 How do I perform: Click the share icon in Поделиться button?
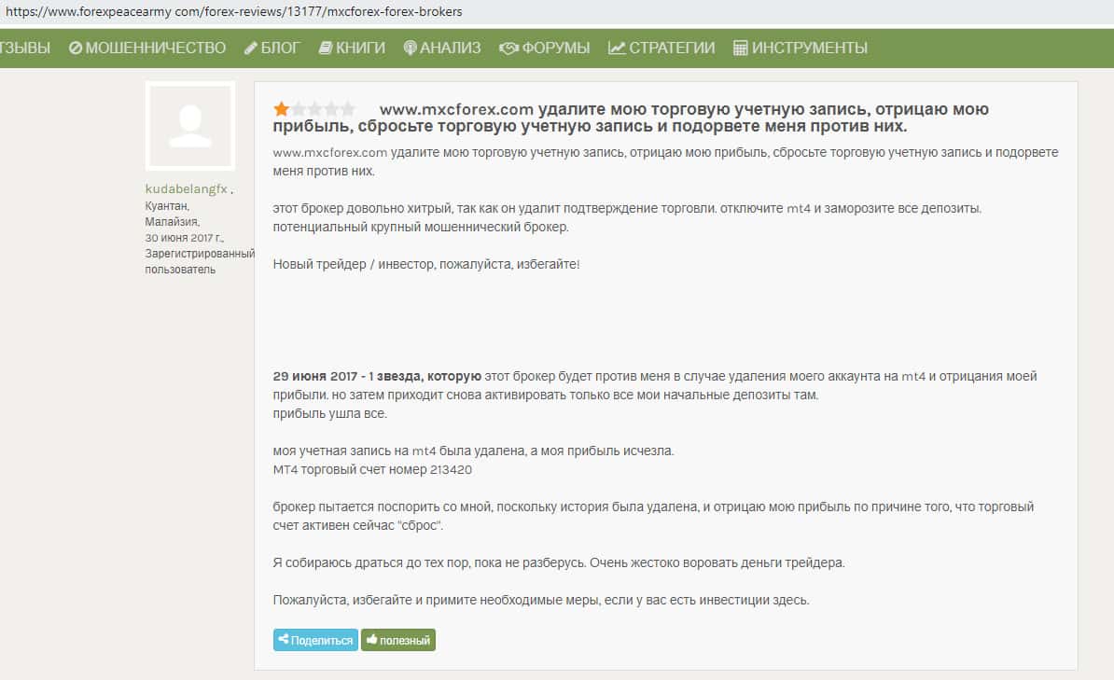(x=283, y=640)
